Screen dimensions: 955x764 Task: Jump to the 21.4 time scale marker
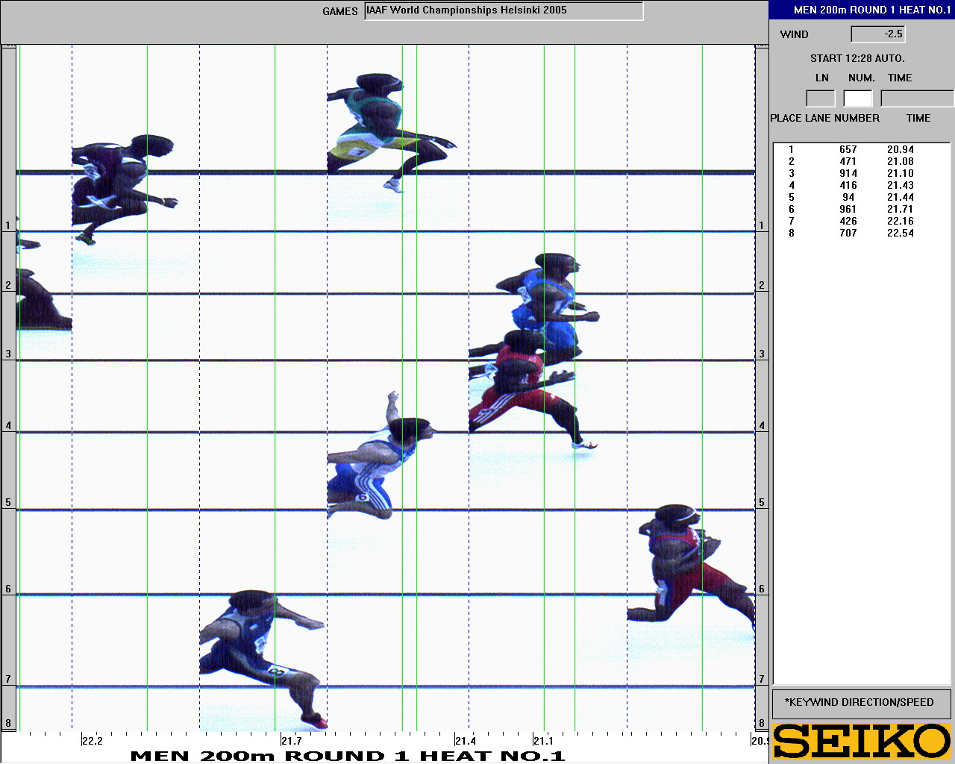click(x=465, y=741)
